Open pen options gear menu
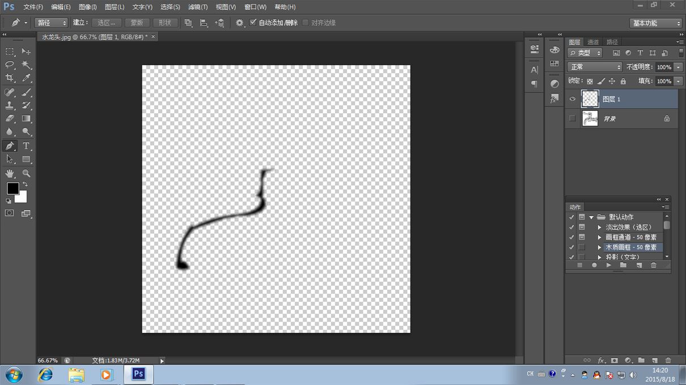686x385 pixels. coord(240,23)
